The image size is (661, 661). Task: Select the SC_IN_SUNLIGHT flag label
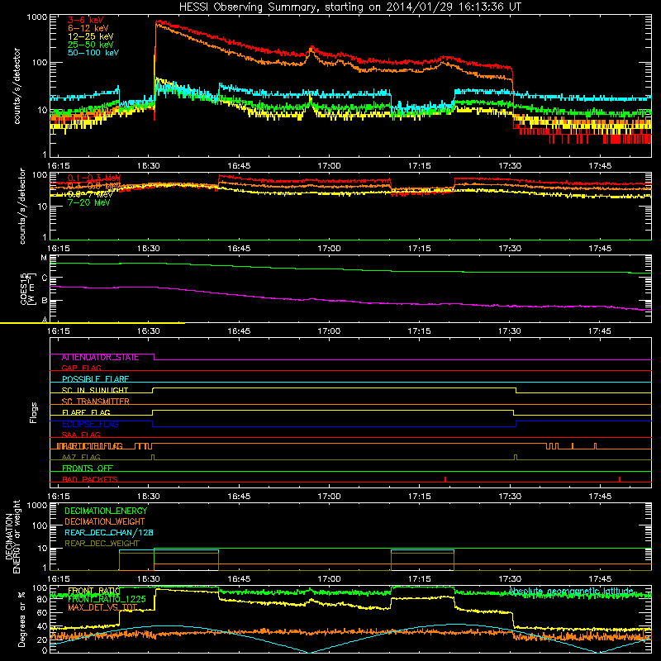(x=95, y=390)
